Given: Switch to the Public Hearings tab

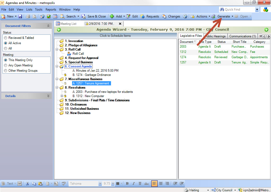Looking at the screenshot, I should pos(215,36).
